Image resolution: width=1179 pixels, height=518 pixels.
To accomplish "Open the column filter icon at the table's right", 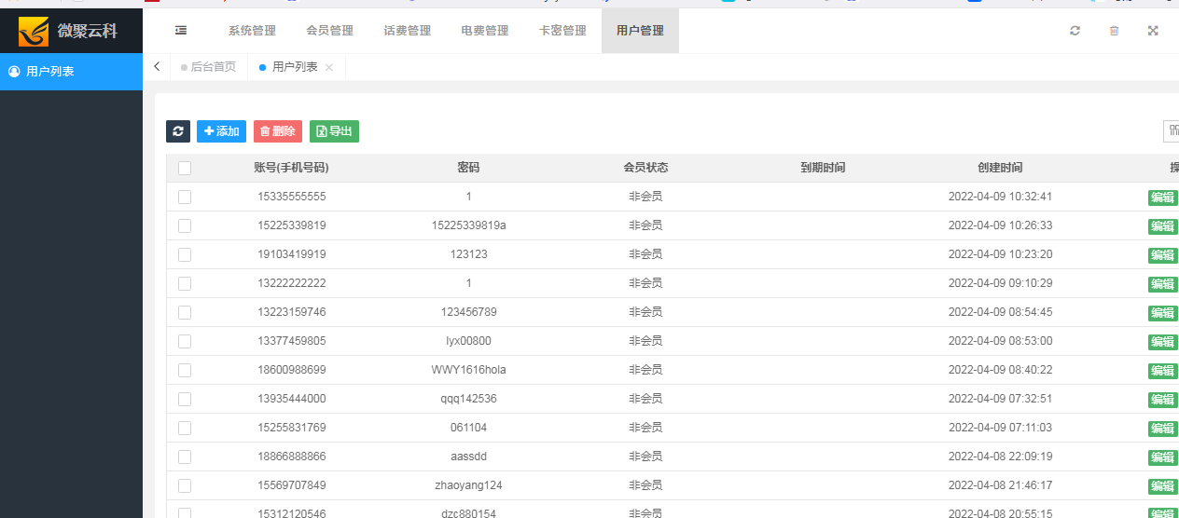I will tap(1172, 131).
